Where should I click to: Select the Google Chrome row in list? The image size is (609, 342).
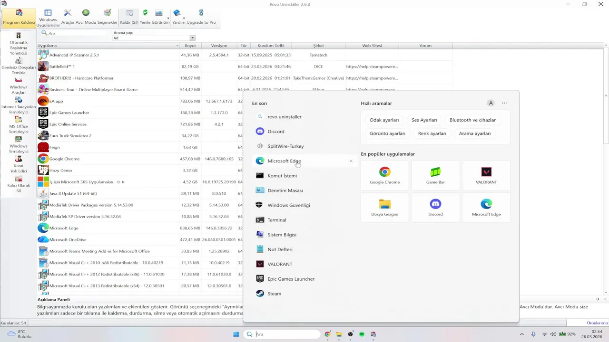pos(140,159)
